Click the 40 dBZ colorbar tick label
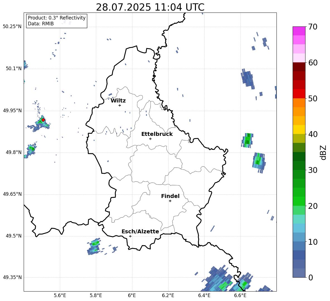Viewport: 330px width, 301px height. click(x=313, y=134)
